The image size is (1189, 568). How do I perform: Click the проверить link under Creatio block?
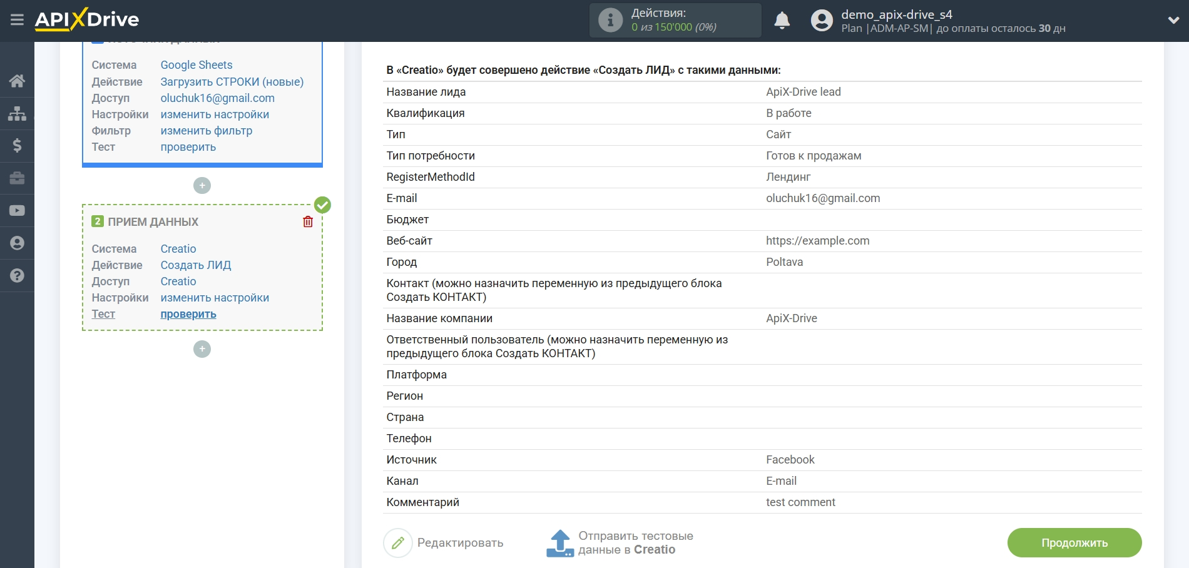[188, 314]
